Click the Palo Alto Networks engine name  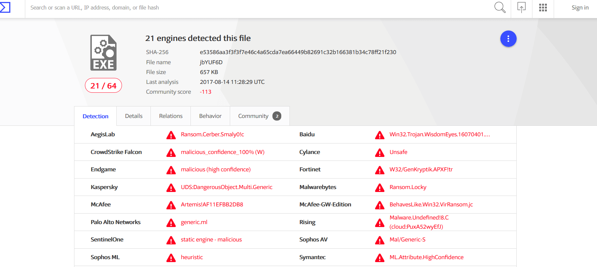(x=115, y=222)
